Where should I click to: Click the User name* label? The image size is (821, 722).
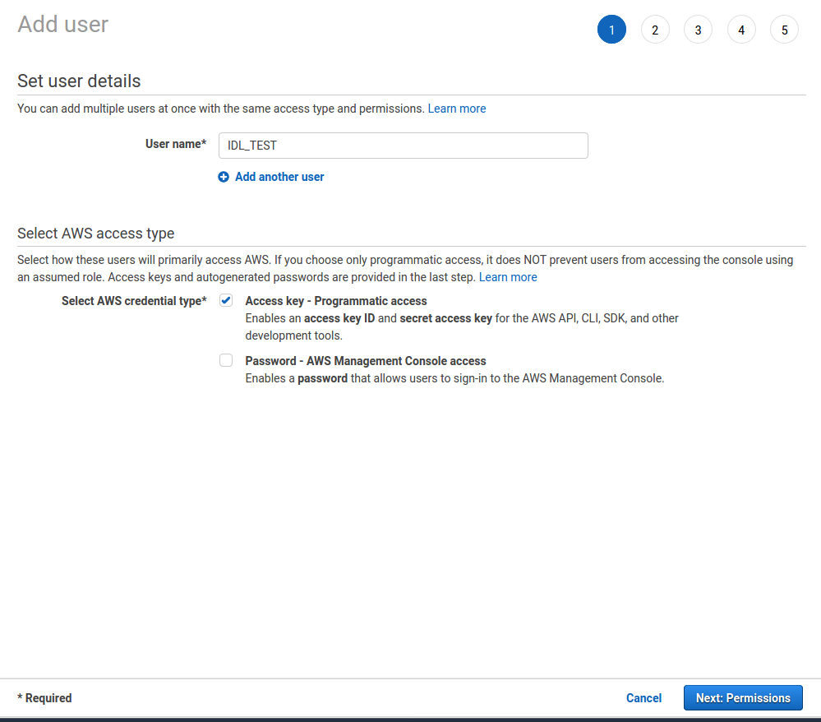176,144
